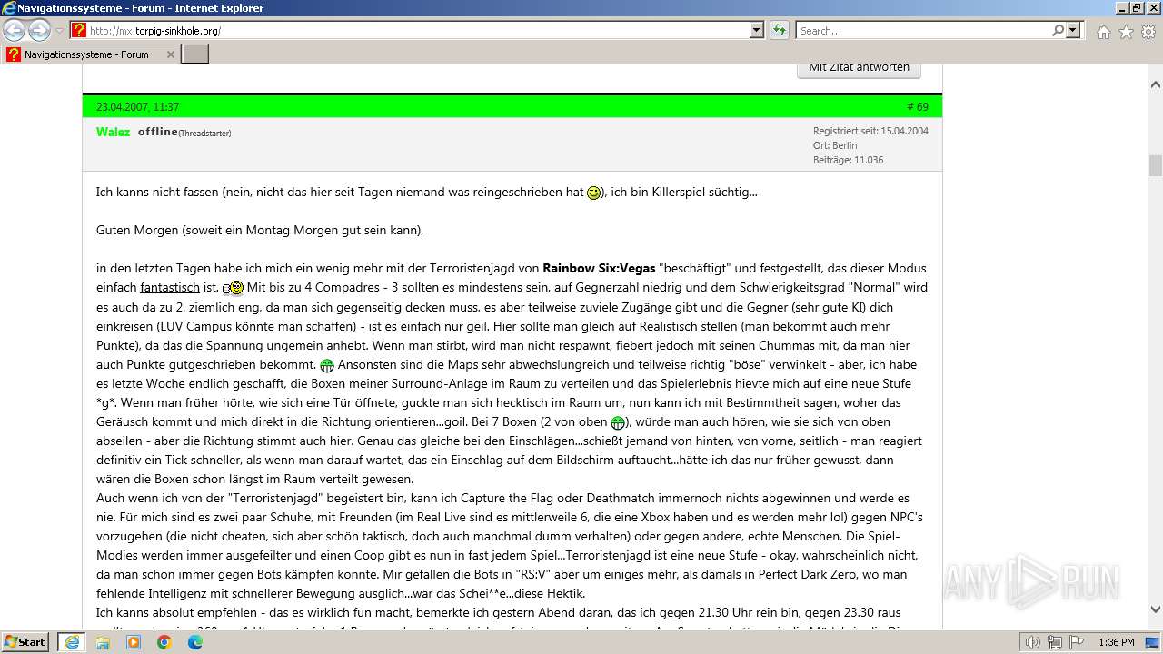Click the Search box in the toolbar
The image size is (1163, 654).
[924, 31]
